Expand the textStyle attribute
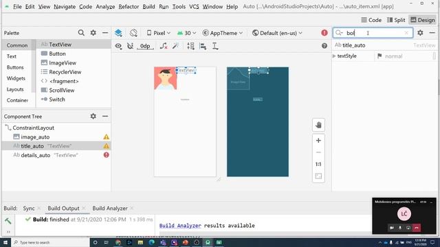 [x=334, y=56]
